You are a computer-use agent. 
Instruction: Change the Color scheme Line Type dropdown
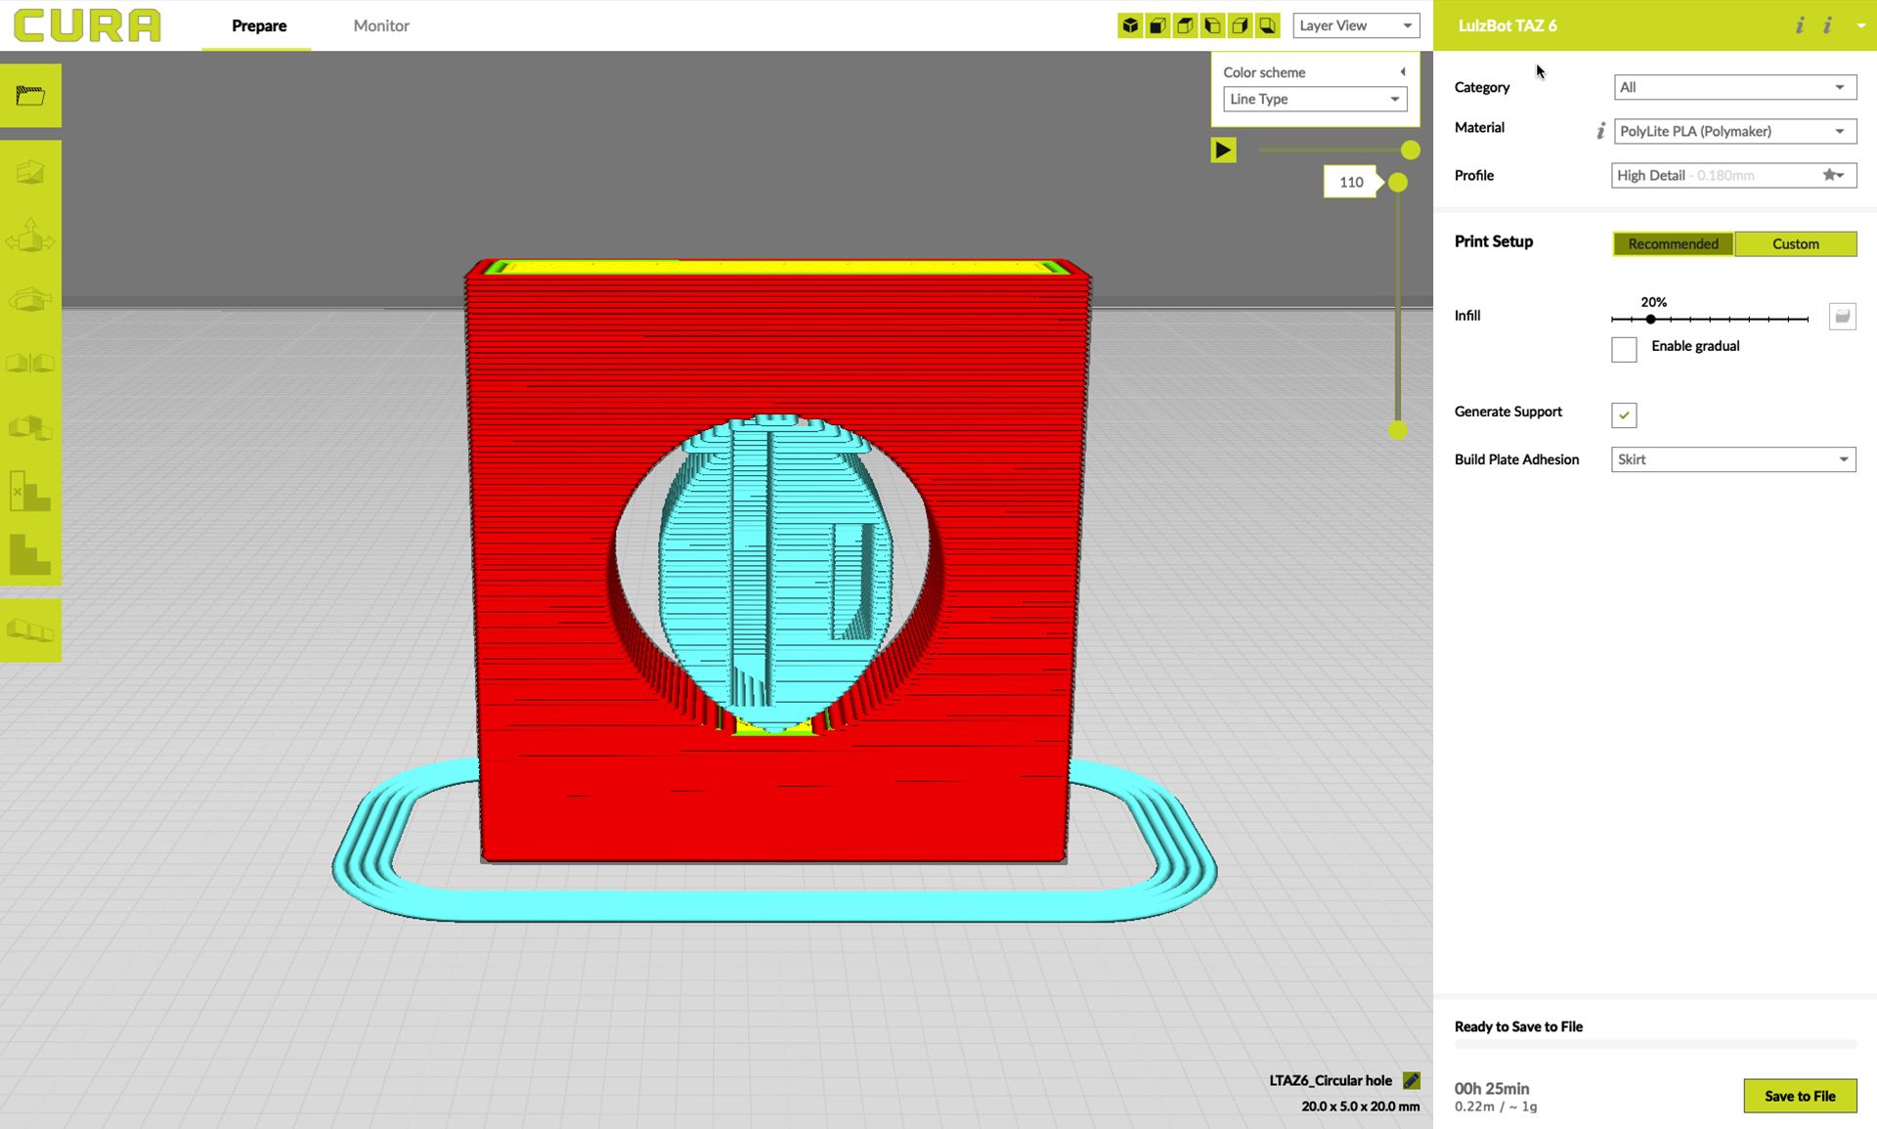[1314, 99]
